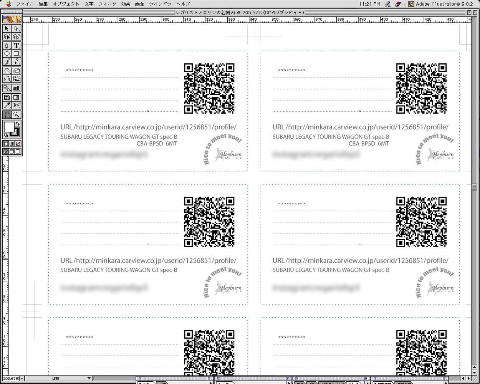Set paint mode to Color

[x=6, y=144]
